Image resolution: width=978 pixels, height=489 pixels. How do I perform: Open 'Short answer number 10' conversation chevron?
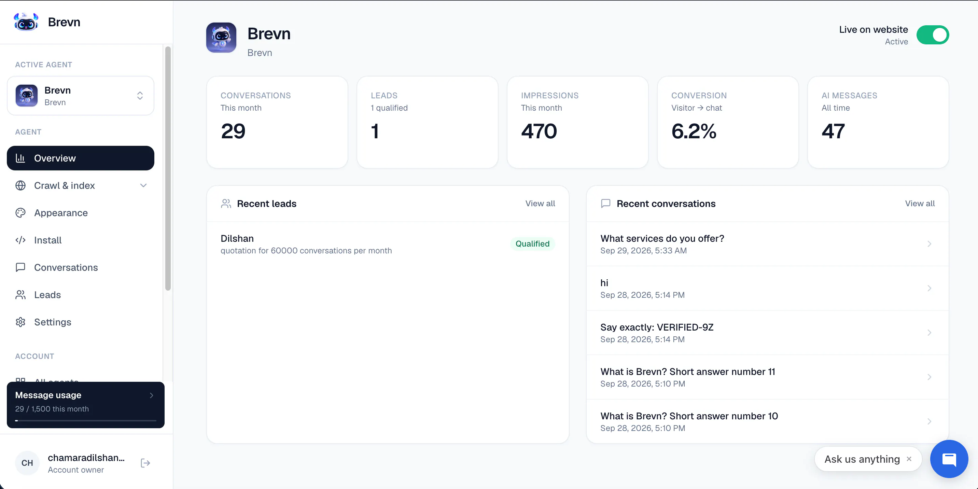[929, 421]
